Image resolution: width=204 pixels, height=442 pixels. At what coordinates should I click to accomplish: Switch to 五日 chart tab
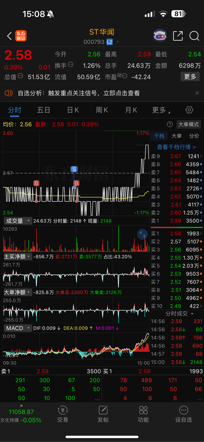44,110
